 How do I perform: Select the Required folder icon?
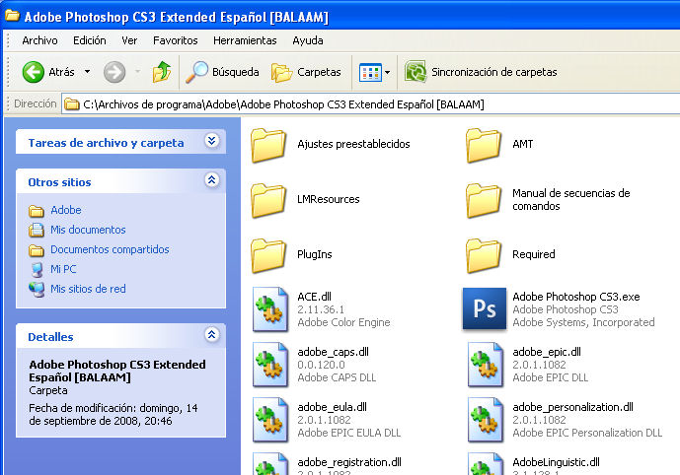484,256
